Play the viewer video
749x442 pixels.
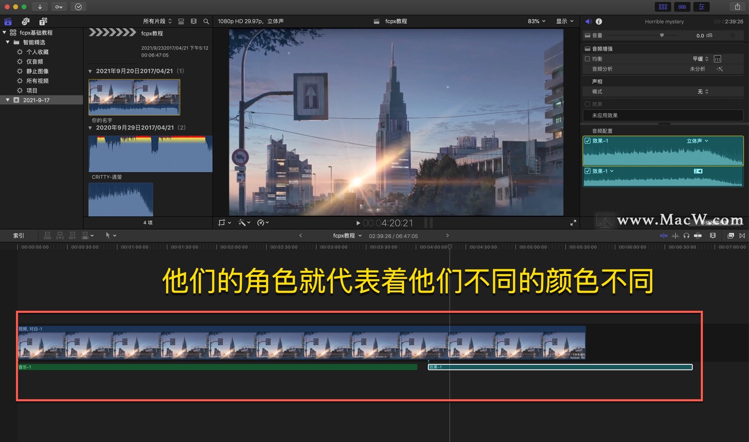pos(358,223)
